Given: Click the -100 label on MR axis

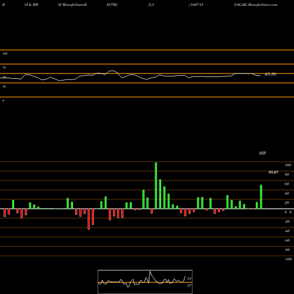Looking at the screenshot, I should click(x=288, y=259).
